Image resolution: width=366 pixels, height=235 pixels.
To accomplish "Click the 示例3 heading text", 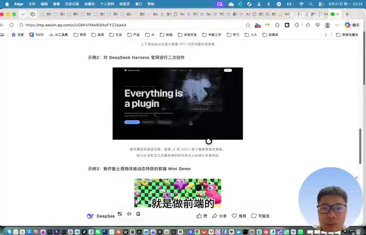I will coord(139,168).
